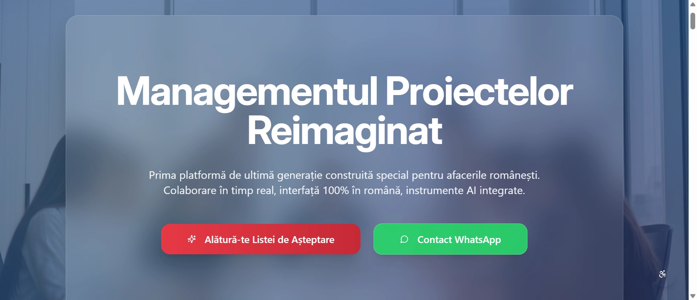Click the words instrumente AI integrate

click(x=465, y=190)
